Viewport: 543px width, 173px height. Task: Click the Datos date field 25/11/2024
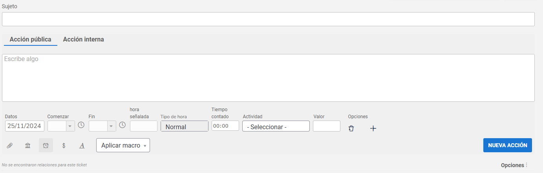click(25, 126)
